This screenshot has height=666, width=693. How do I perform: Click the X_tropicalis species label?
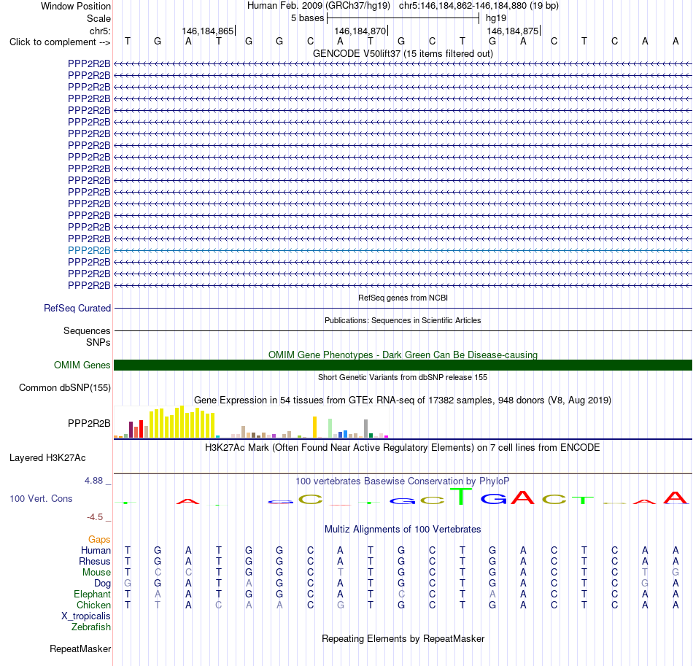(x=86, y=616)
